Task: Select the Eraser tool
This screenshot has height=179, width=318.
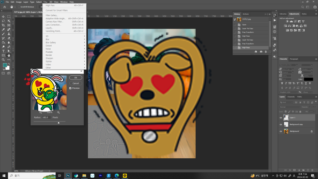Action: [9, 38]
